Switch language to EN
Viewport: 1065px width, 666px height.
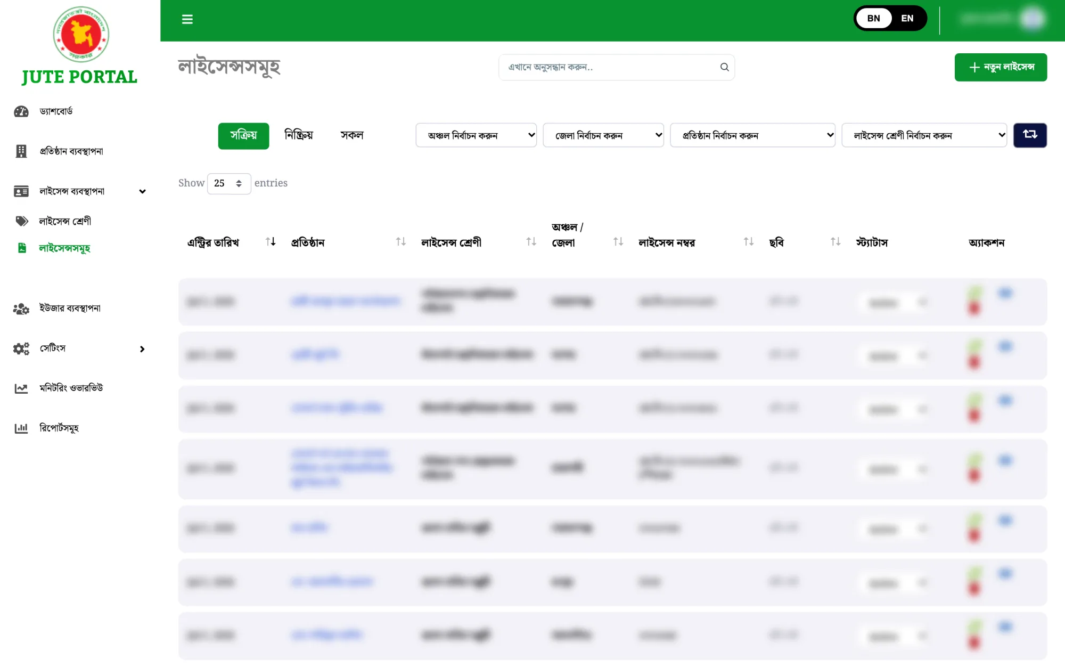[907, 18]
